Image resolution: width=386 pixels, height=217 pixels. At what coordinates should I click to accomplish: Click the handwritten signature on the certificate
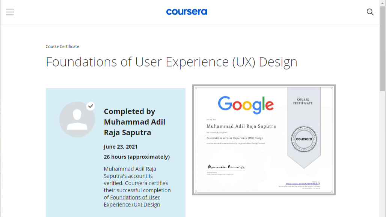pyautogui.click(x=226, y=167)
